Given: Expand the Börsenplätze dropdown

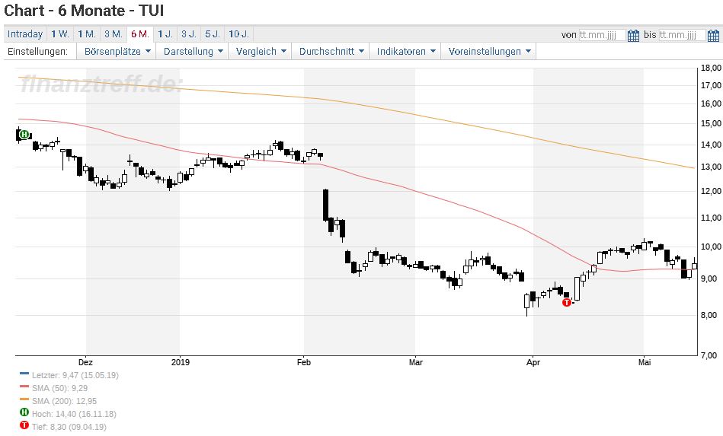Looking at the screenshot, I should (x=117, y=51).
